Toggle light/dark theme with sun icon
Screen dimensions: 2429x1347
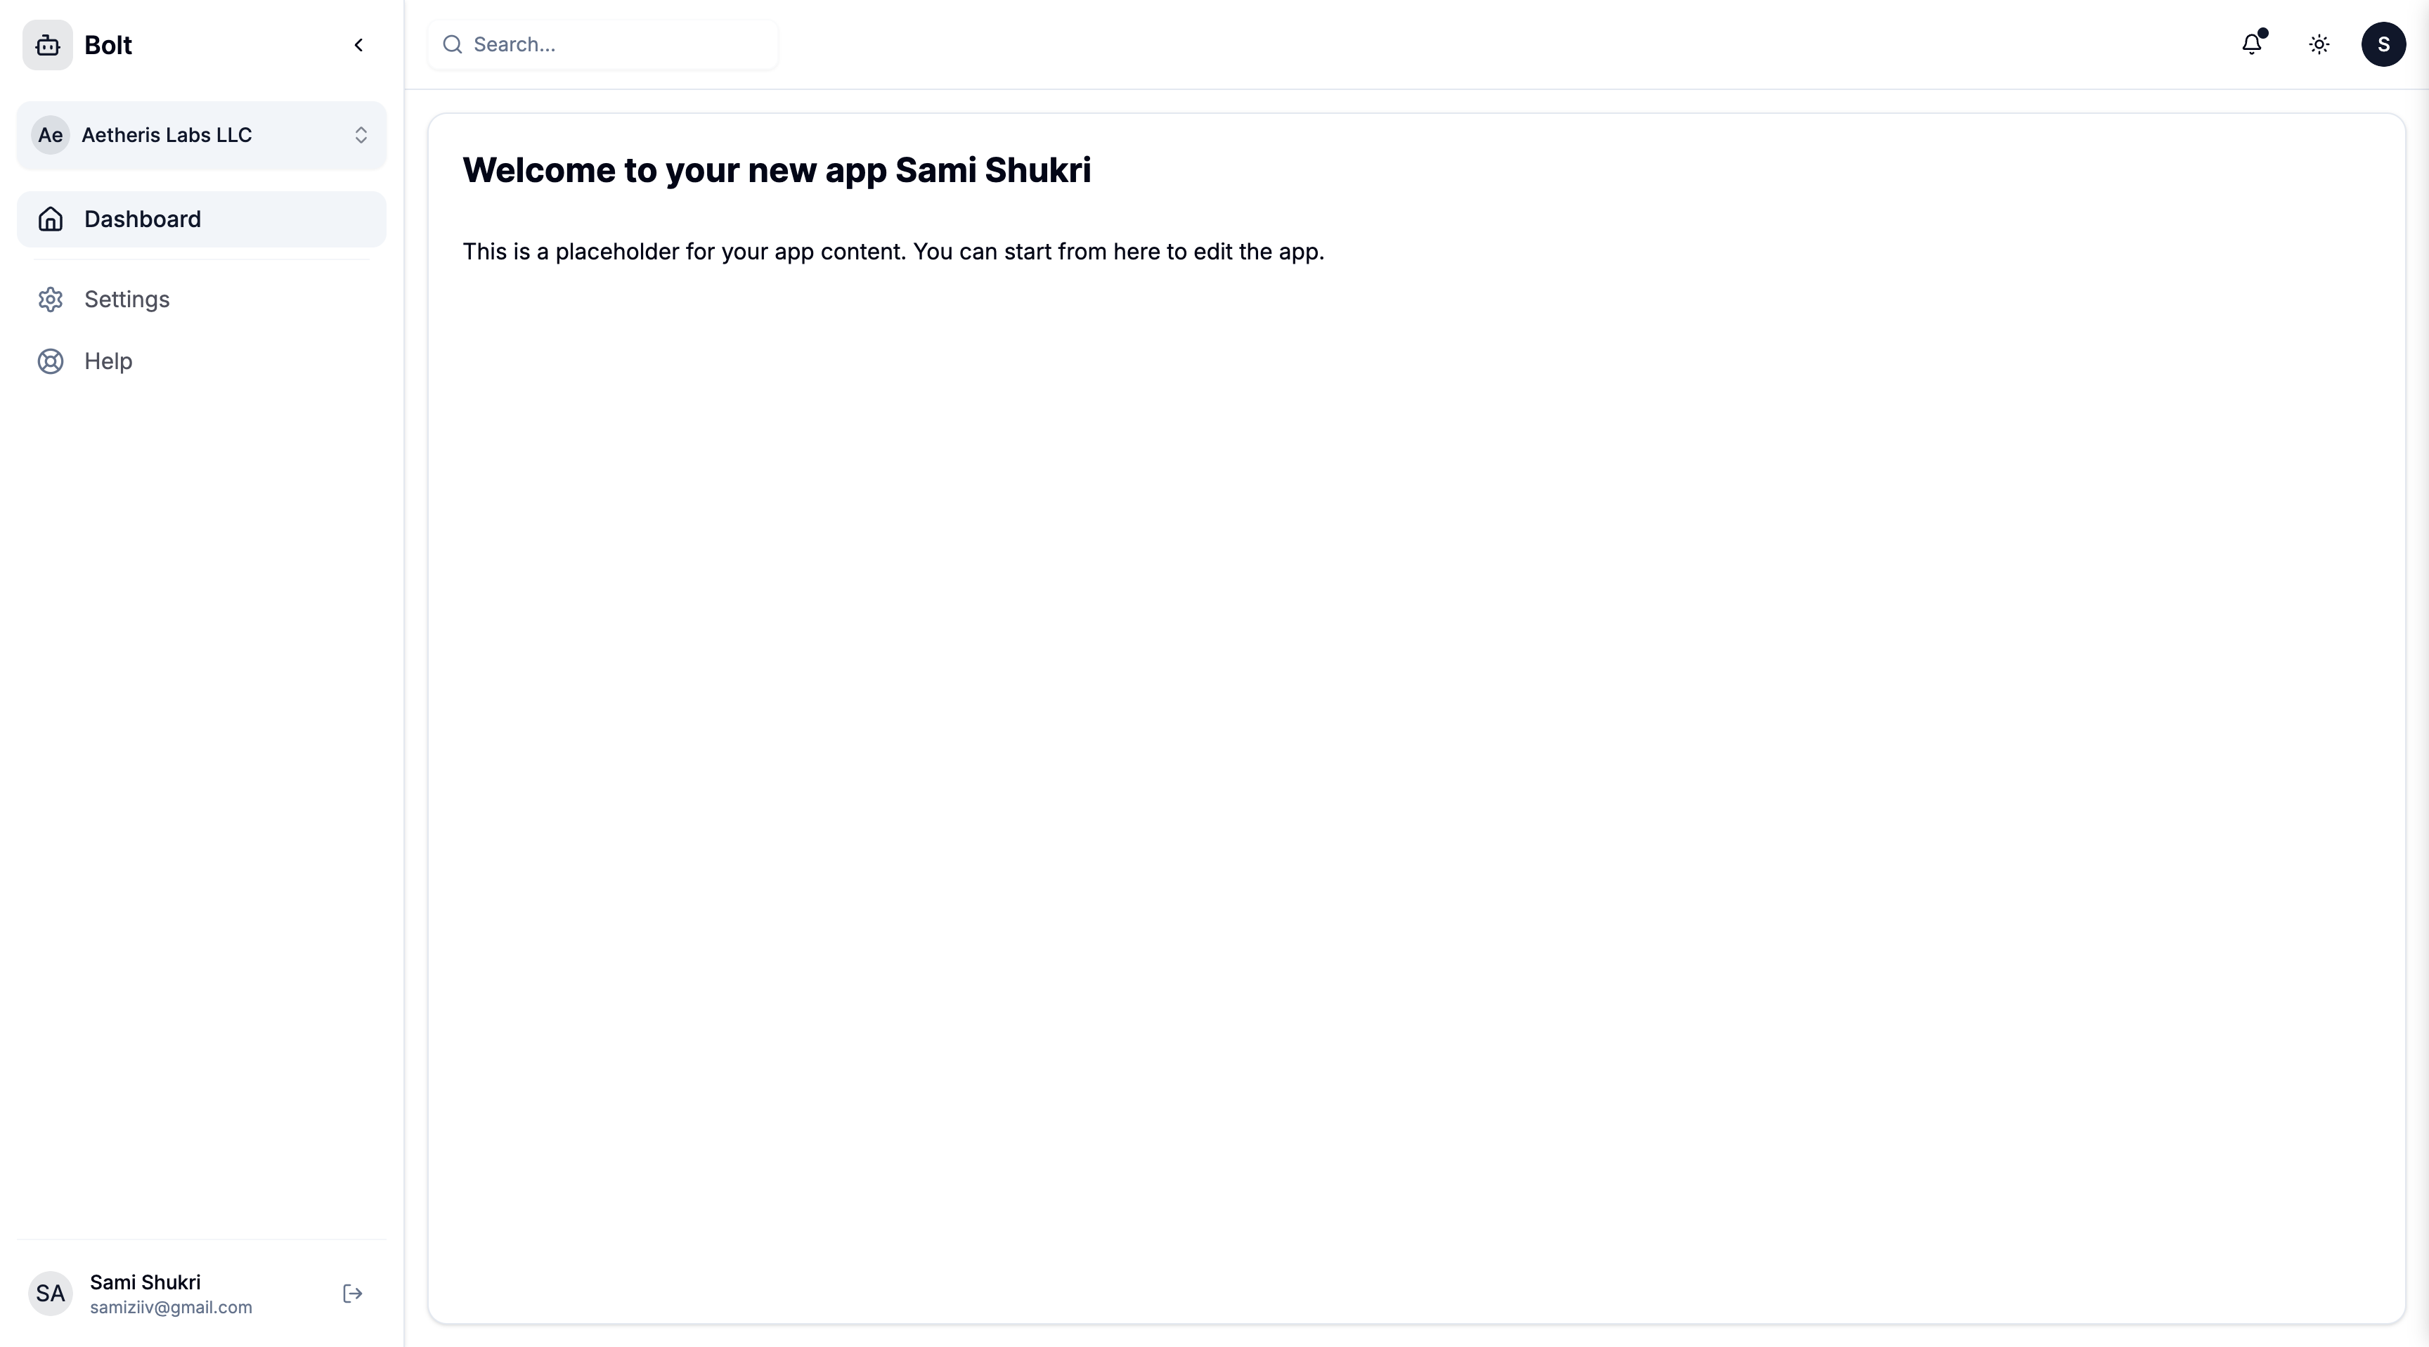(2319, 44)
